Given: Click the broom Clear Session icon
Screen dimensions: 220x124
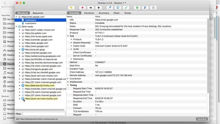Looking at the screenshot, I should point(71,8).
